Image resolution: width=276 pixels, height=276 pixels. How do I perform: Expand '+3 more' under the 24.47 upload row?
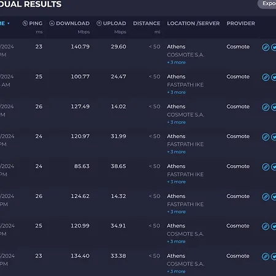tap(176, 93)
